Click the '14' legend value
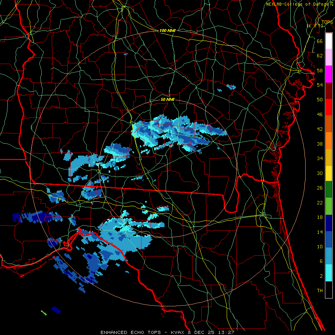 [320, 232]
